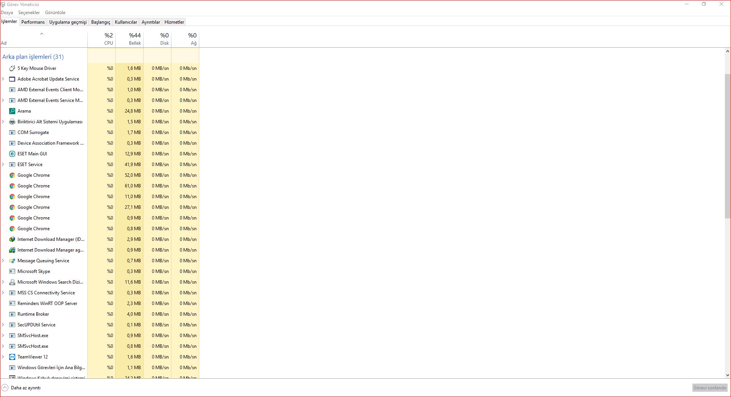
Task: Click the scrollbar up arrow
Action: 728,51
